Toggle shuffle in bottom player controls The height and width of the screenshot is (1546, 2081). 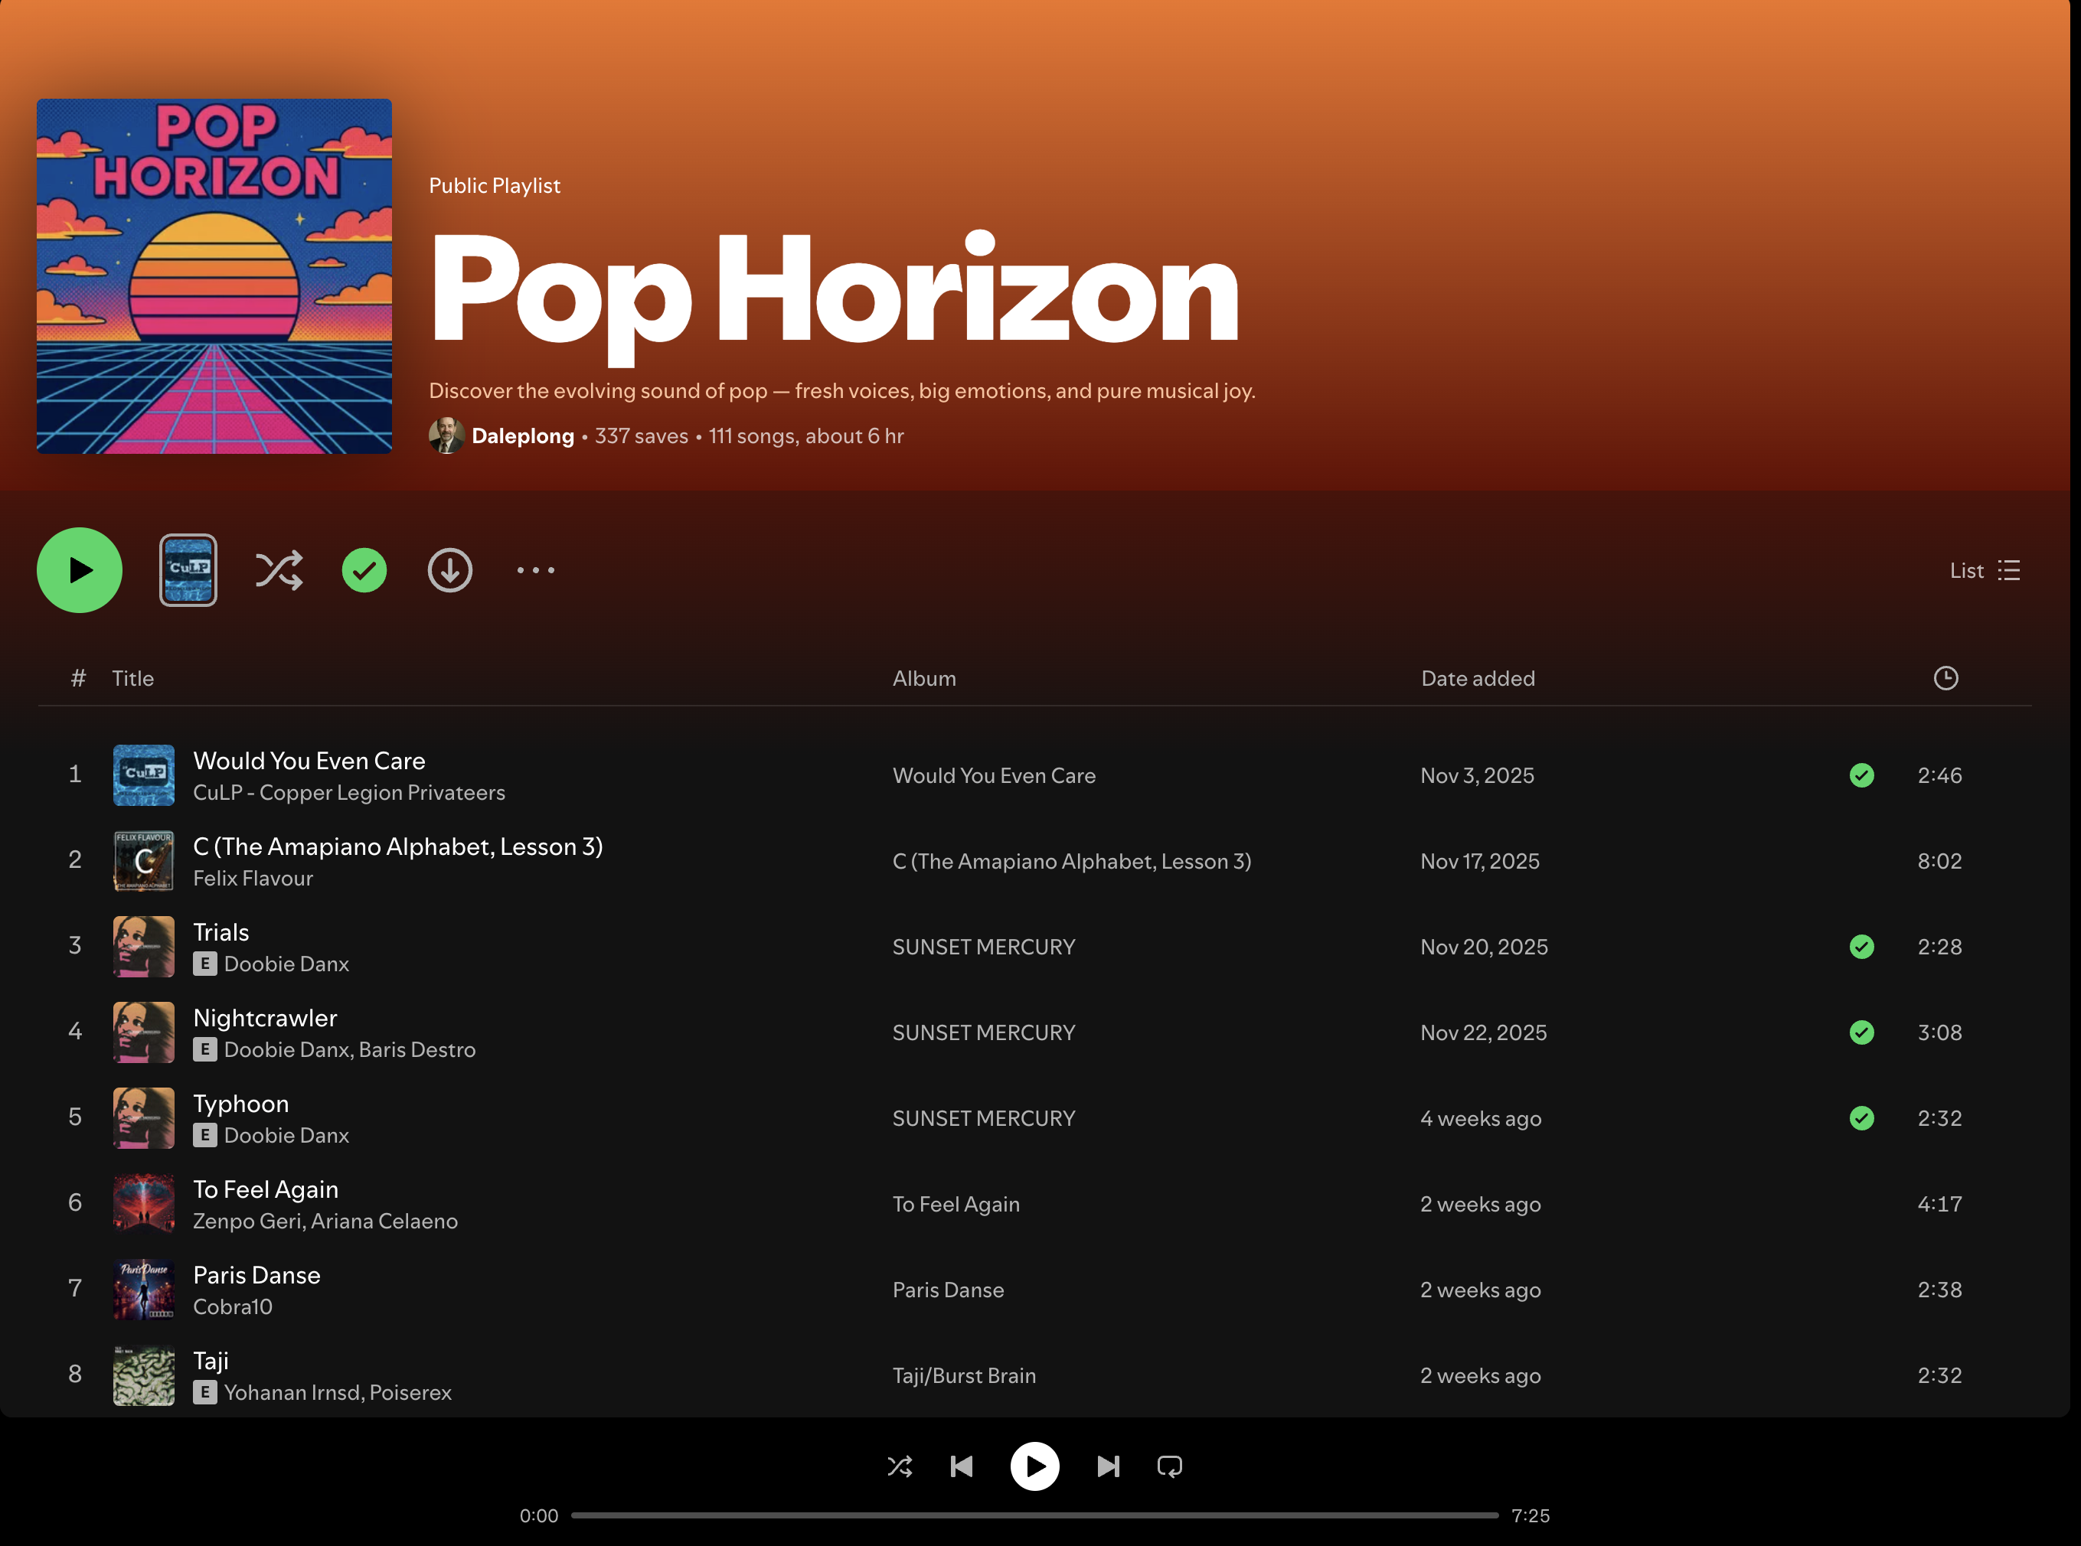[900, 1466]
